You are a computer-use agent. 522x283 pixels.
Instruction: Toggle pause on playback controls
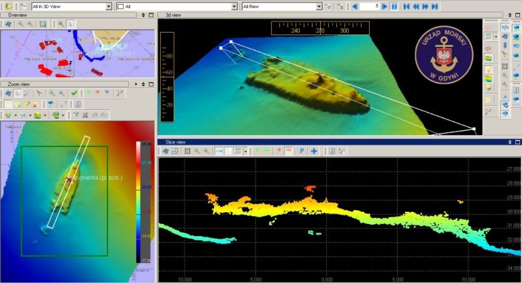pos(394,7)
